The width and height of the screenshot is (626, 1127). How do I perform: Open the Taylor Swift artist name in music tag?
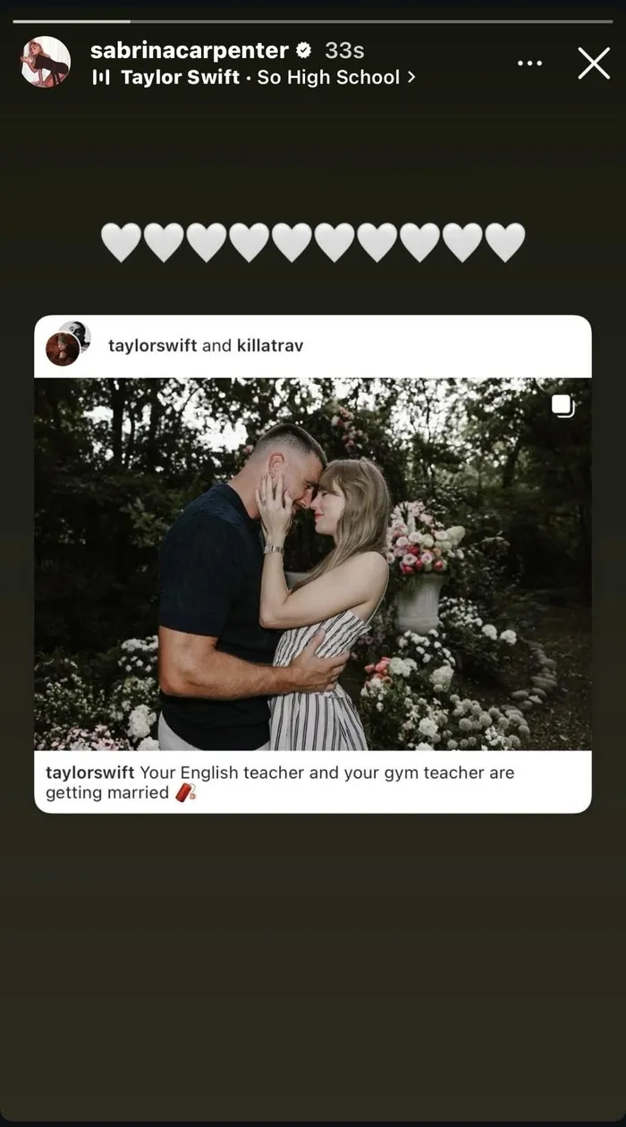coord(180,78)
